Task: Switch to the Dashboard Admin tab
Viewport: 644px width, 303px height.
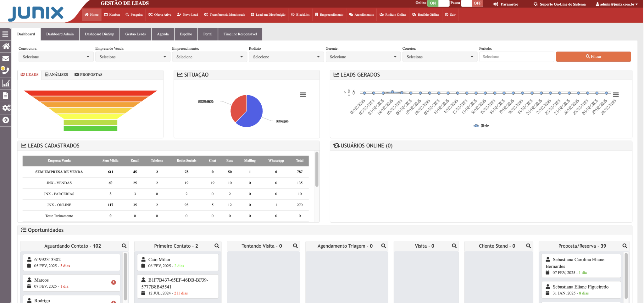Action: pos(60,34)
